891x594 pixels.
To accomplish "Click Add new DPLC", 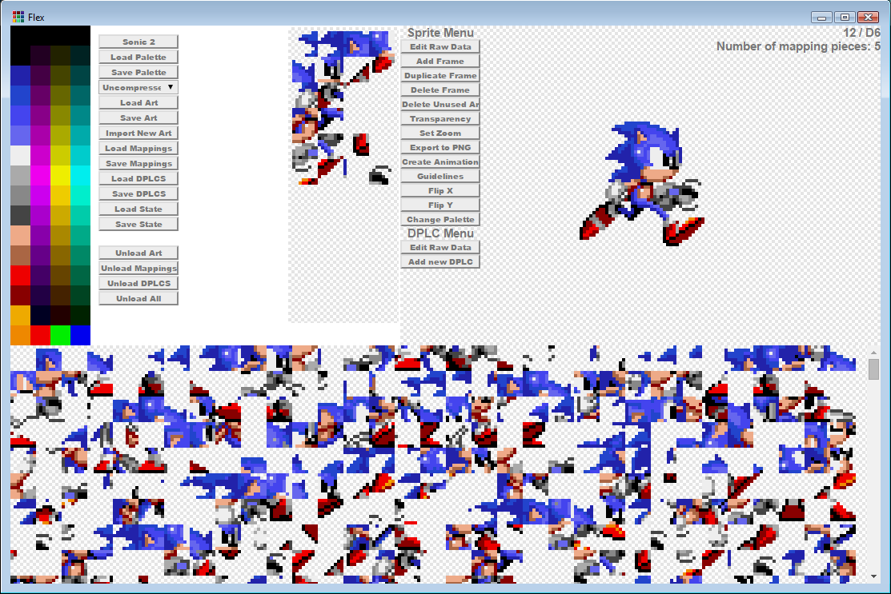I will (440, 261).
